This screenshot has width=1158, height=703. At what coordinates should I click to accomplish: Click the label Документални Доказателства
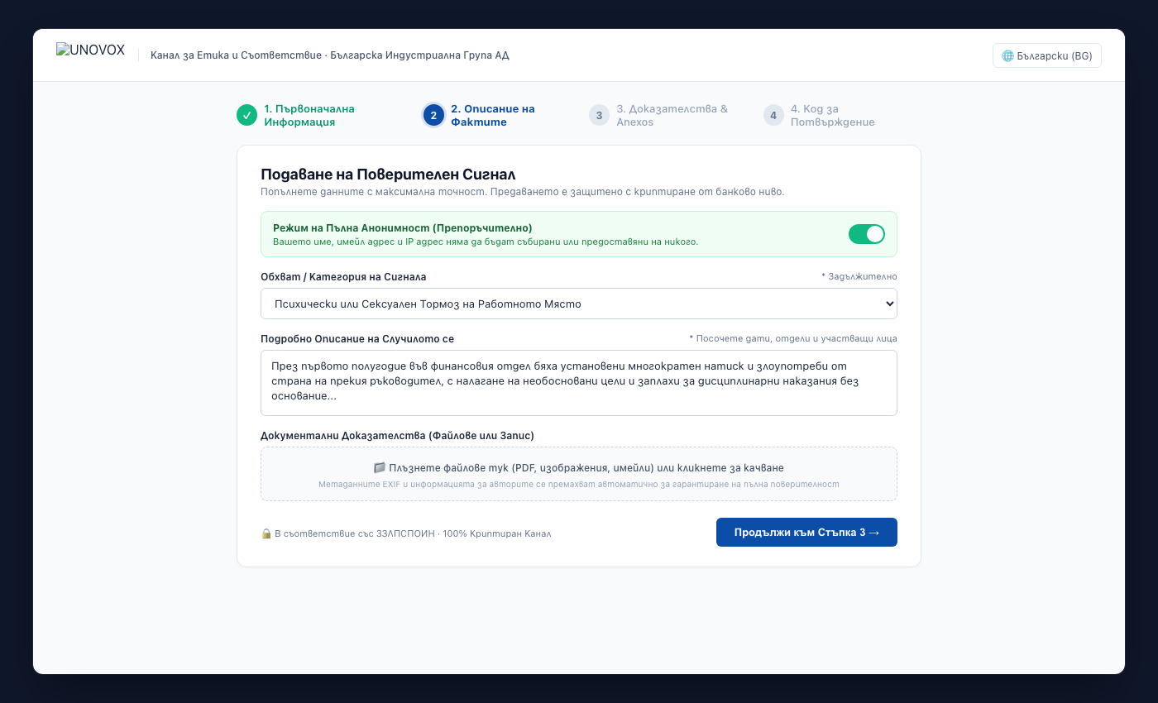[x=397, y=435]
